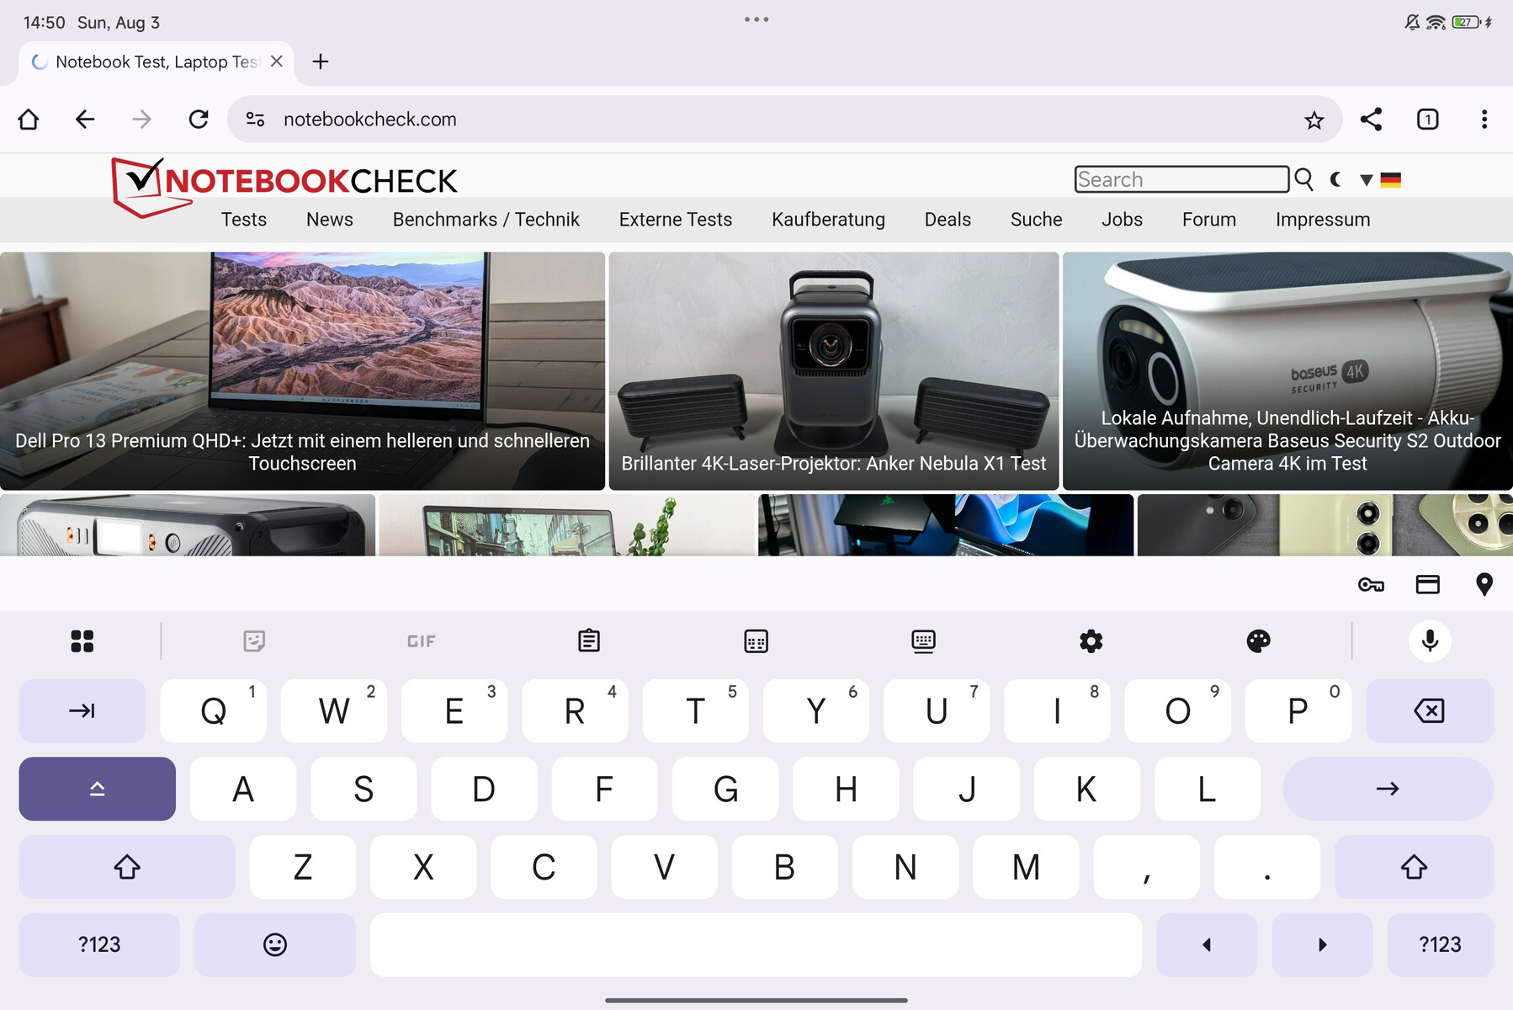Tap the comma key
Screen dimensions: 1513x1010
pos(1147,867)
